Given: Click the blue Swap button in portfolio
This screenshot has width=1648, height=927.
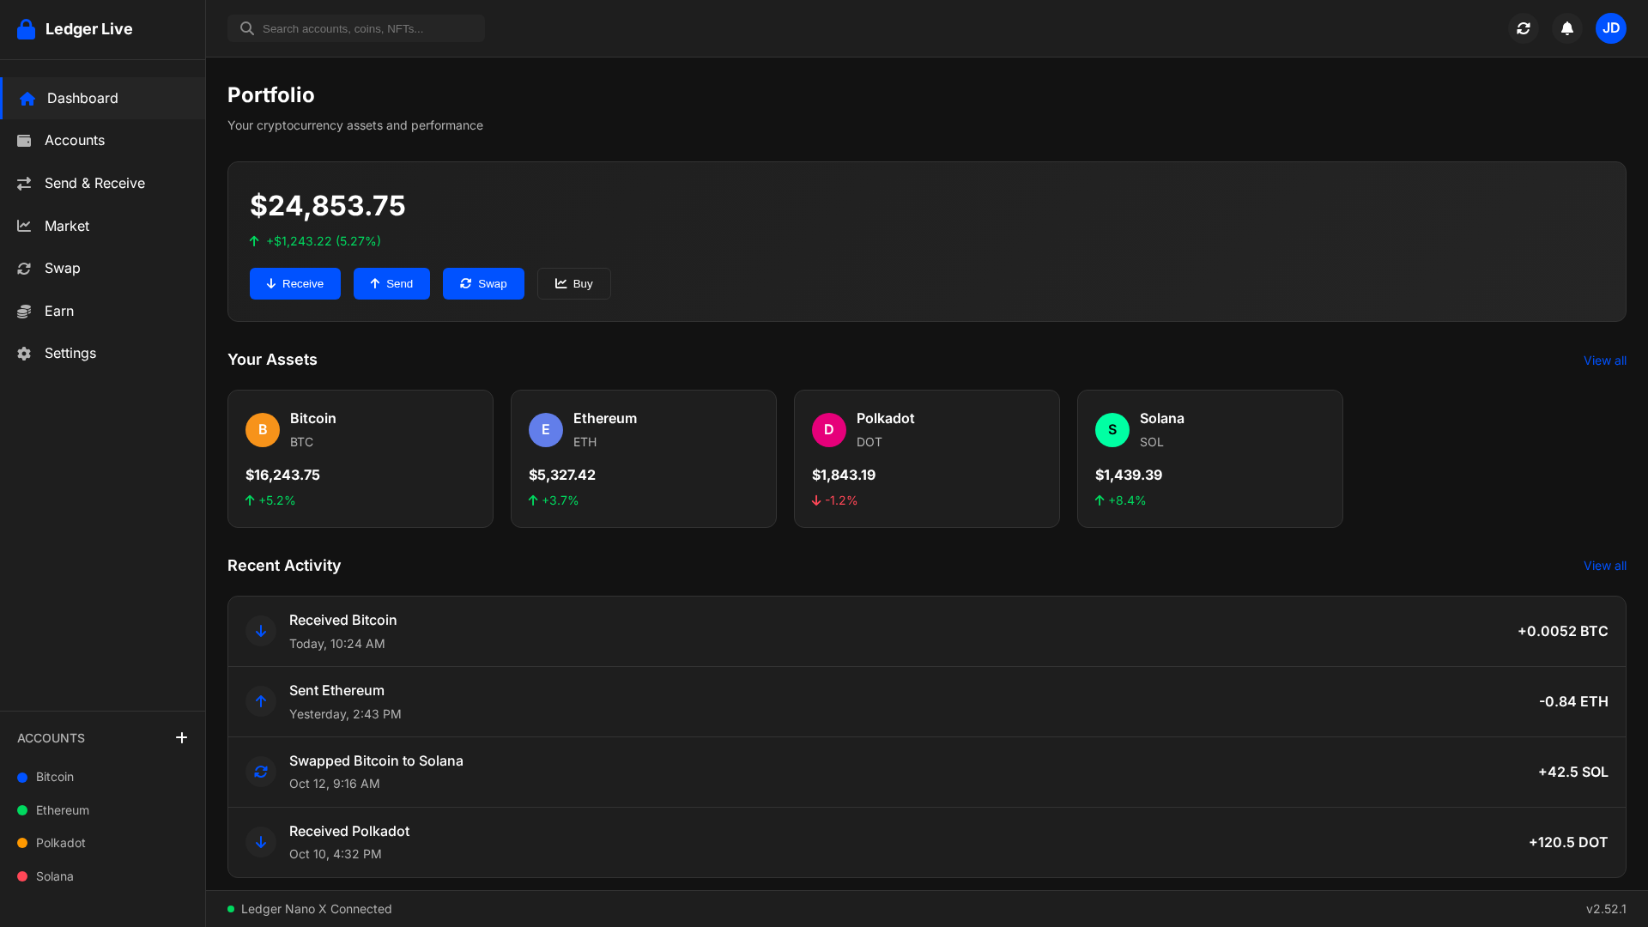Looking at the screenshot, I should point(483,284).
